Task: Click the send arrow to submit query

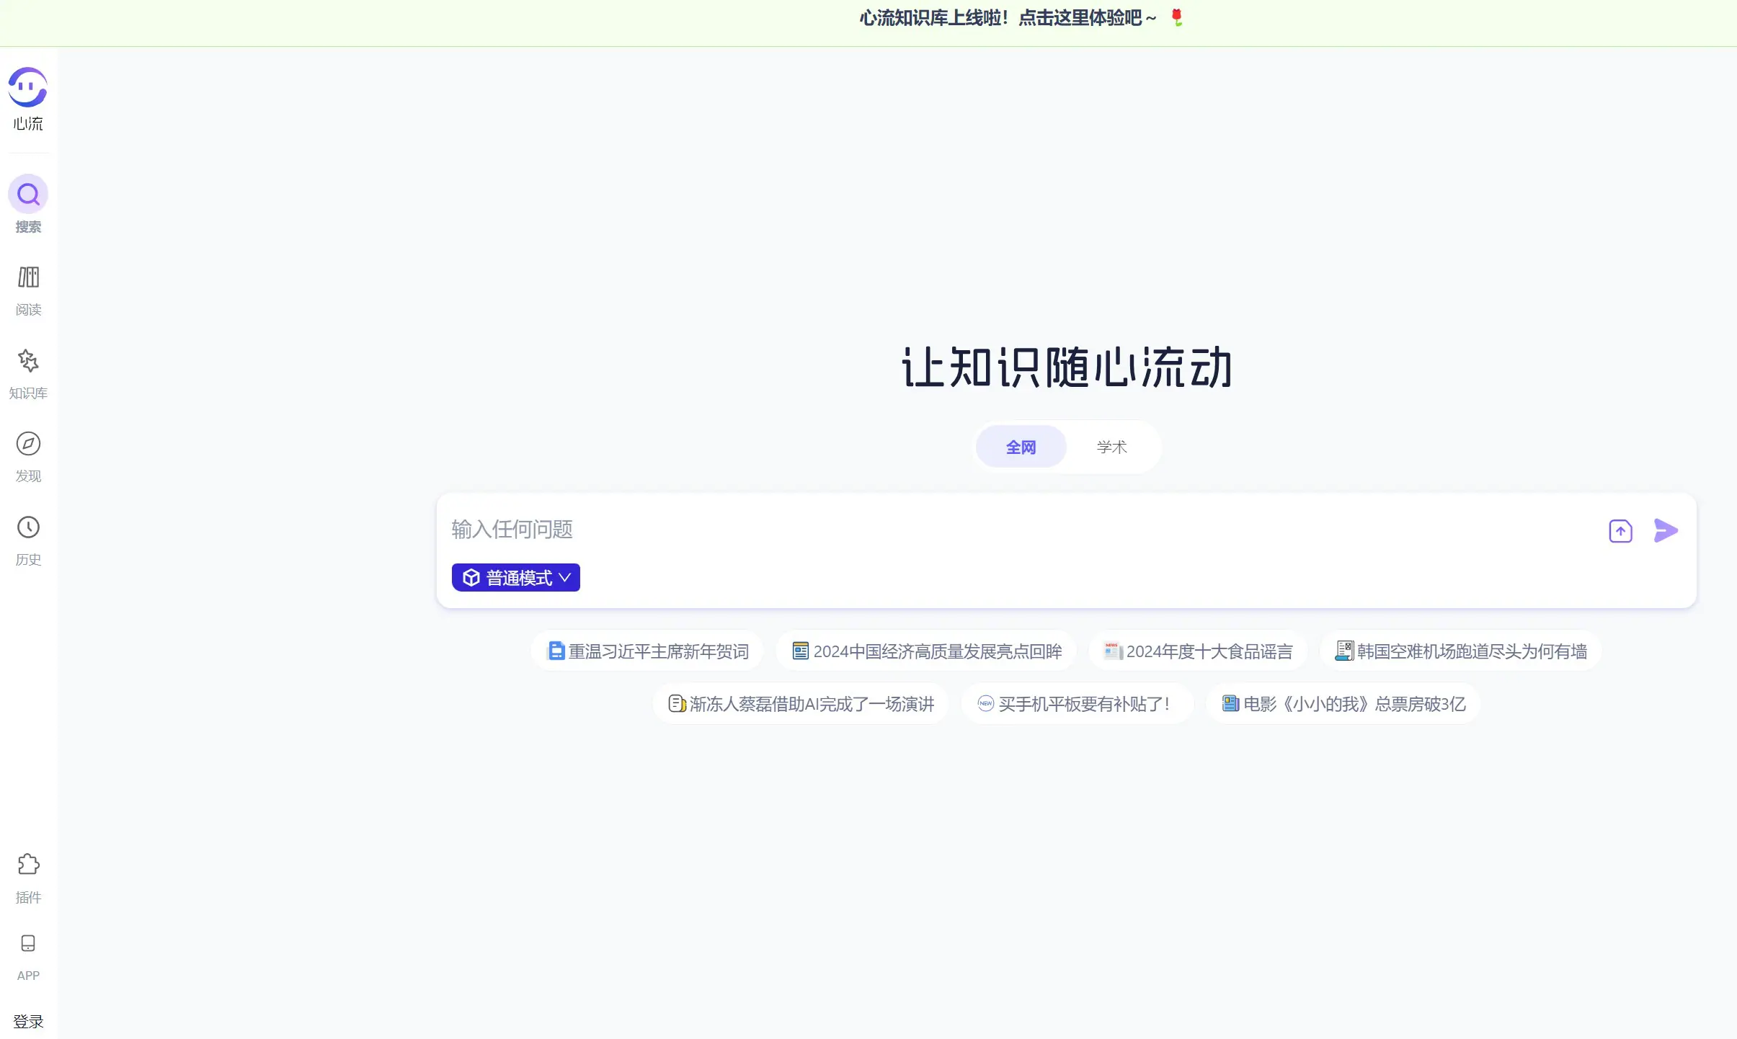Action: (x=1666, y=530)
